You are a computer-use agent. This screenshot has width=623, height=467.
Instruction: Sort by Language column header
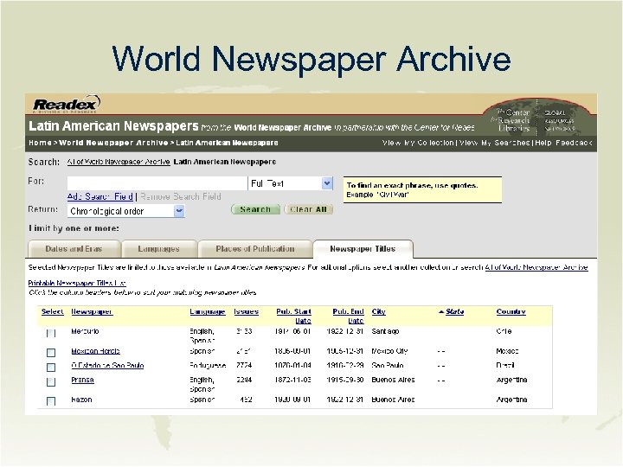pos(208,311)
